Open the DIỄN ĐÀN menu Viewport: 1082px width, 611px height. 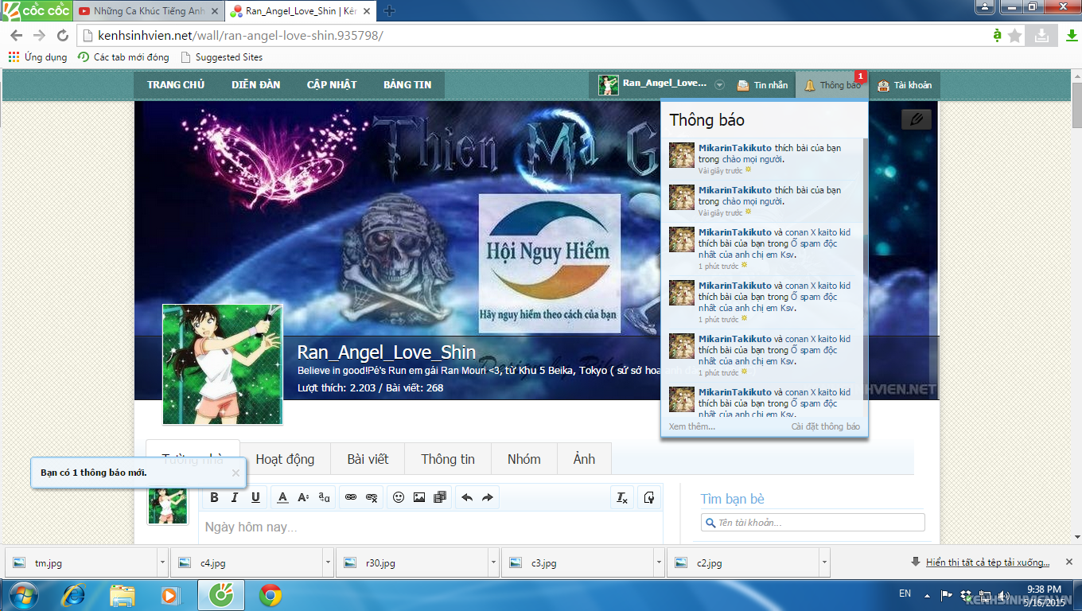tap(256, 85)
